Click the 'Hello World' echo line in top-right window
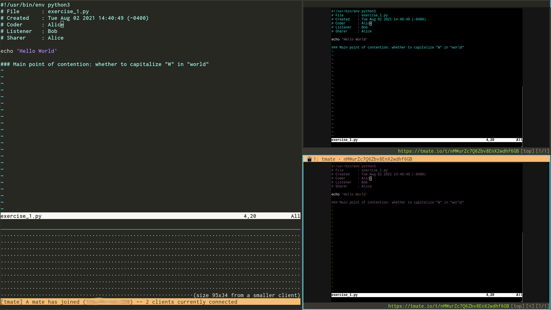551x310 pixels. [x=349, y=40]
